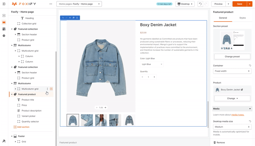This screenshot has height=146, width=255.
Task: Click the Featured product breadcrumb at bottom
Action: tap(68, 142)
